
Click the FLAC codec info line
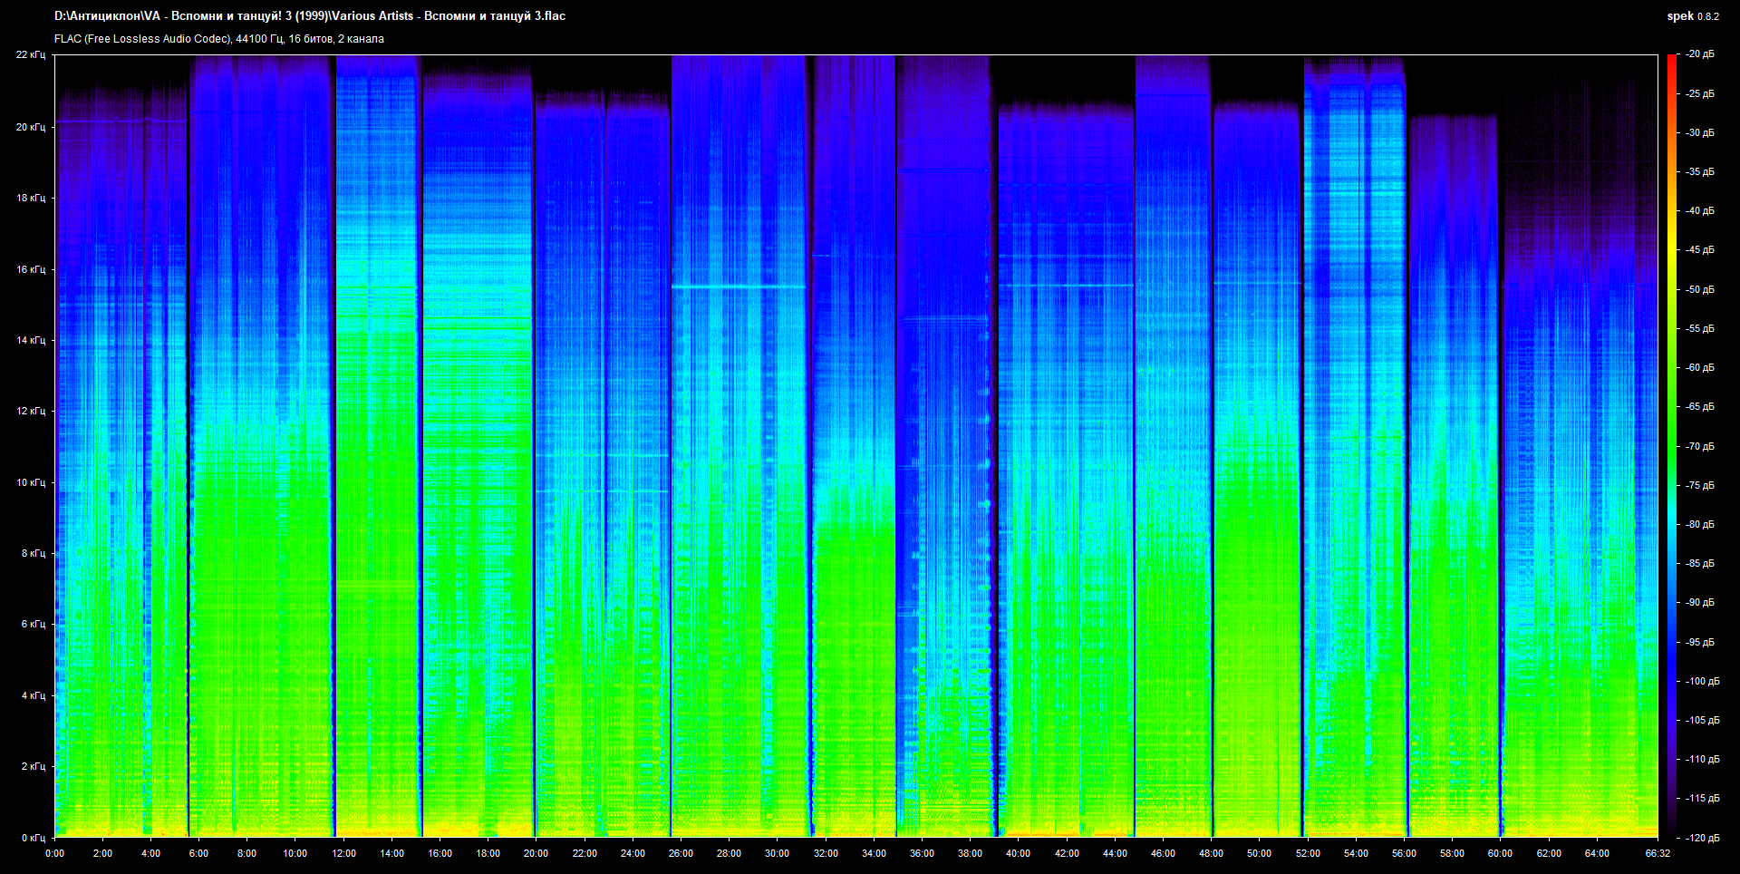pos(218,39)
